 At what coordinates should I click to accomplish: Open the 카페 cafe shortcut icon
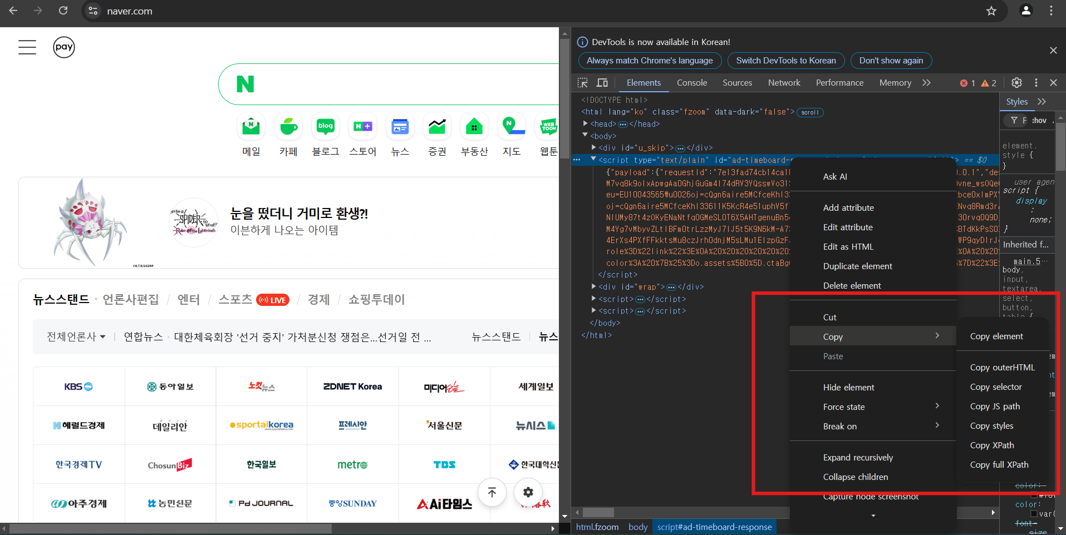coord(288,127)
